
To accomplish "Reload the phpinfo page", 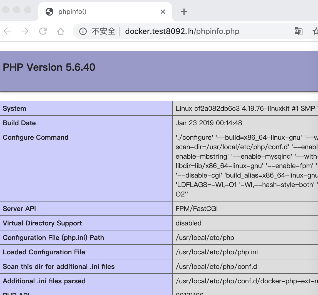I will [43, 31].
